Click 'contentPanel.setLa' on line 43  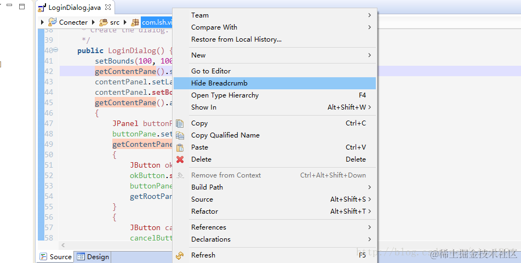click(x=134, y=82)
